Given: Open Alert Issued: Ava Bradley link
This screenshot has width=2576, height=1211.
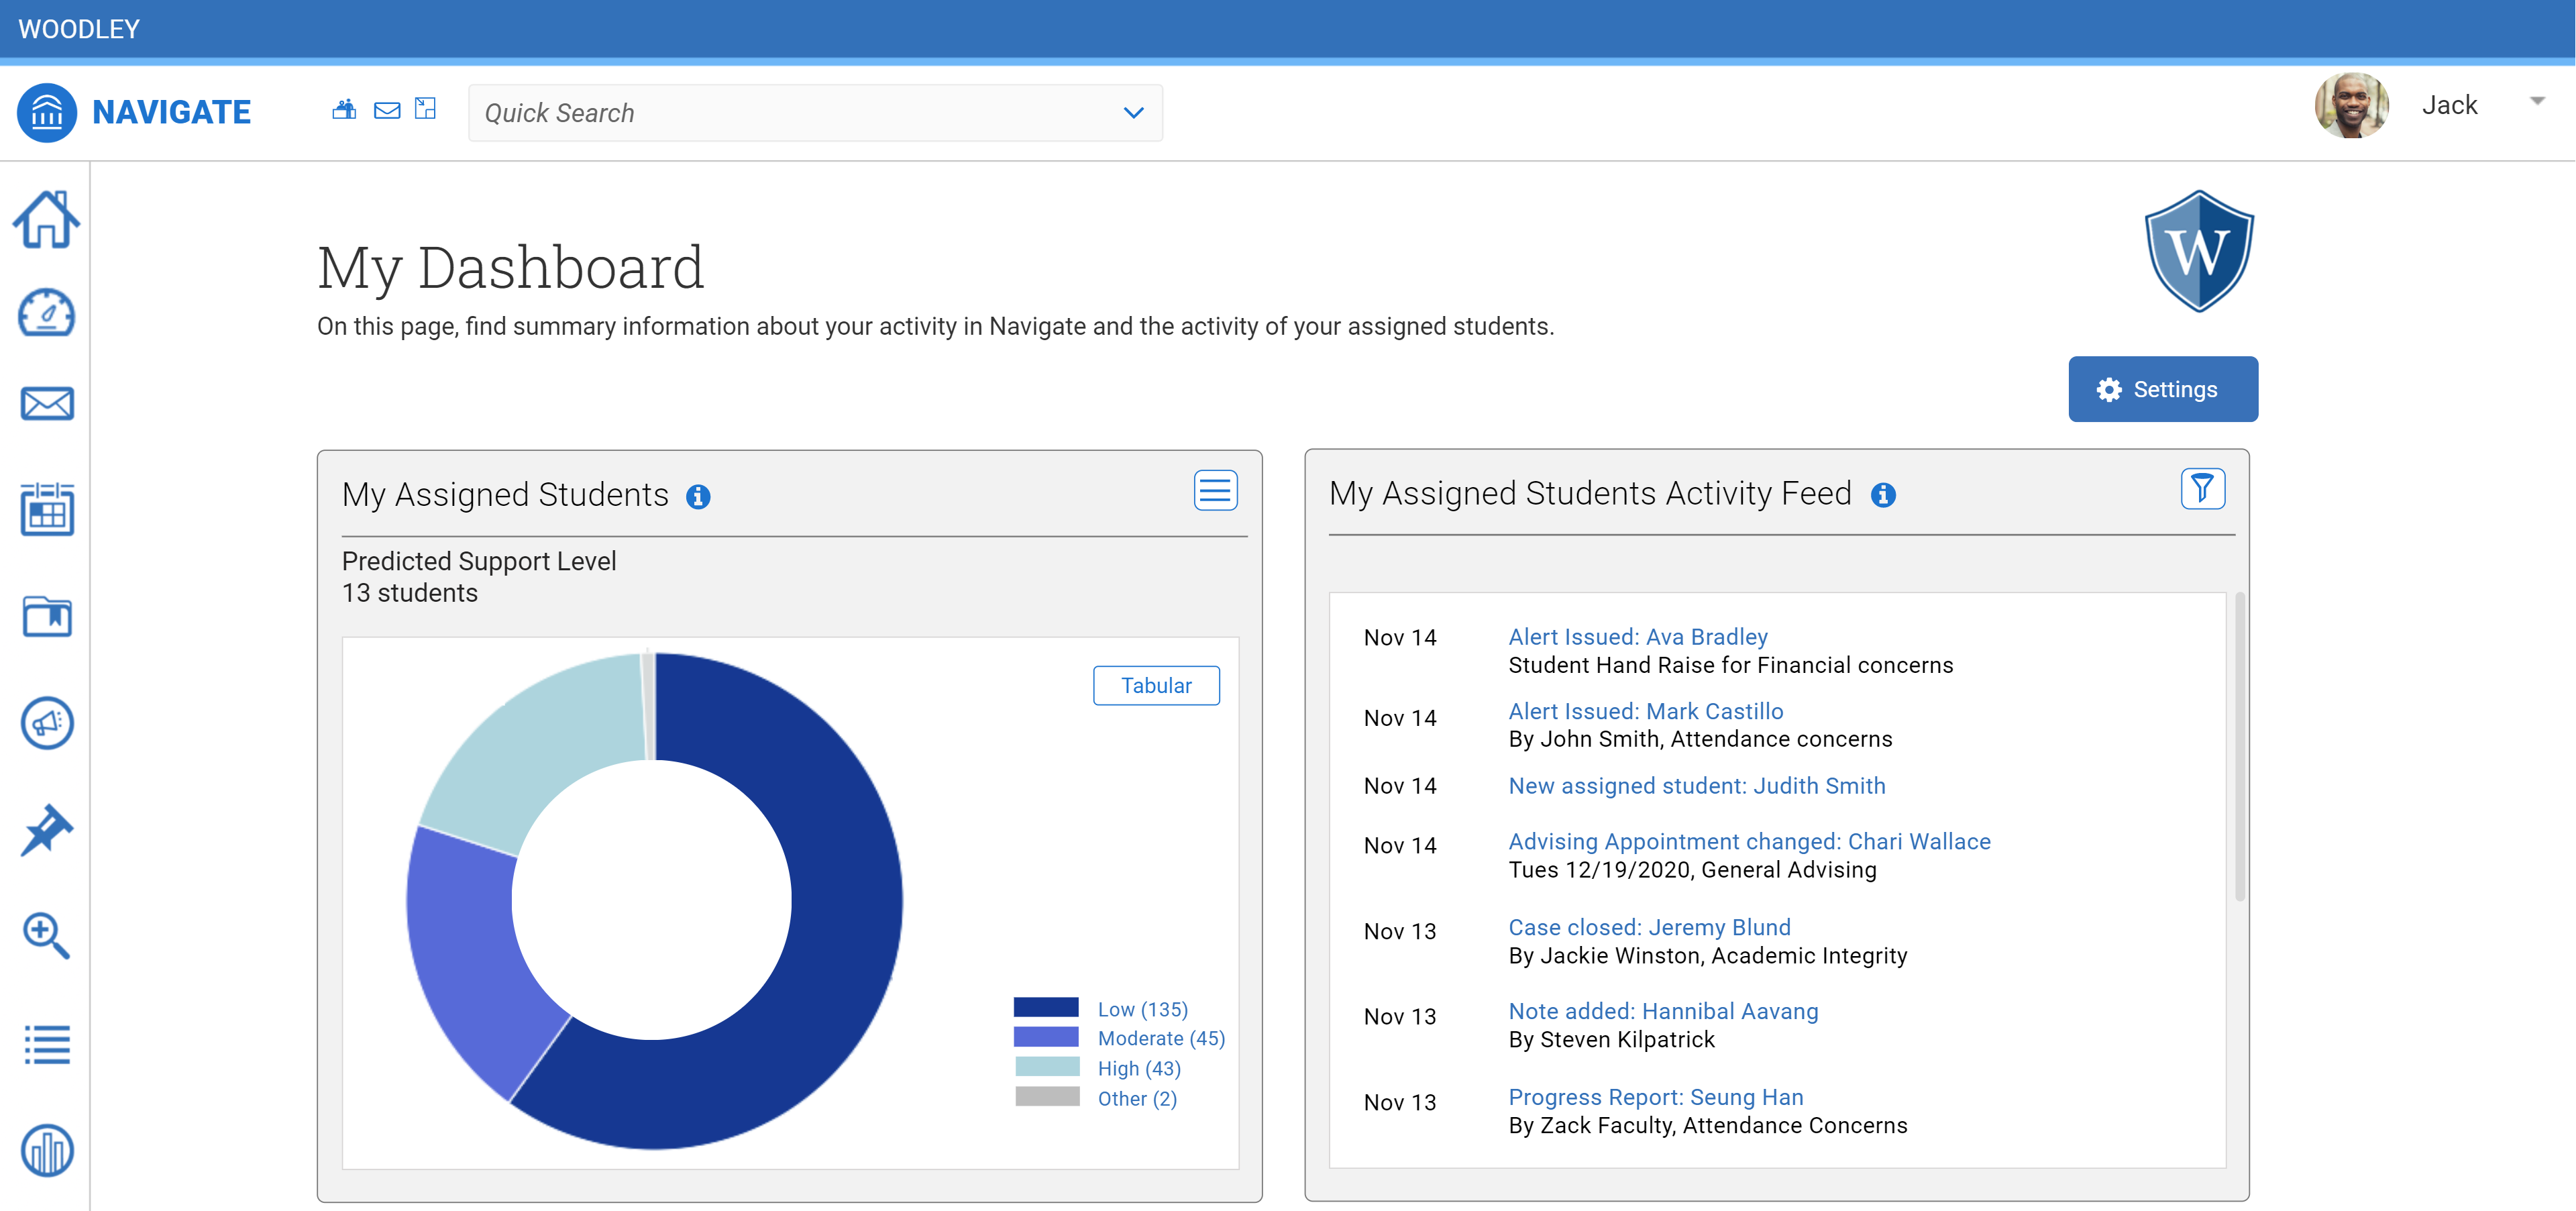Looking at the screenshot, I should pyautogui.click(x=1637, y=637).
